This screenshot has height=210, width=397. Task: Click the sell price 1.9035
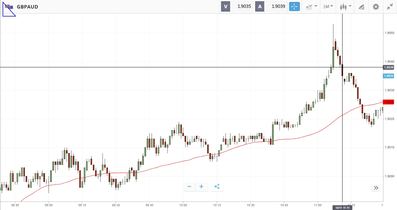tap(244, 7)
